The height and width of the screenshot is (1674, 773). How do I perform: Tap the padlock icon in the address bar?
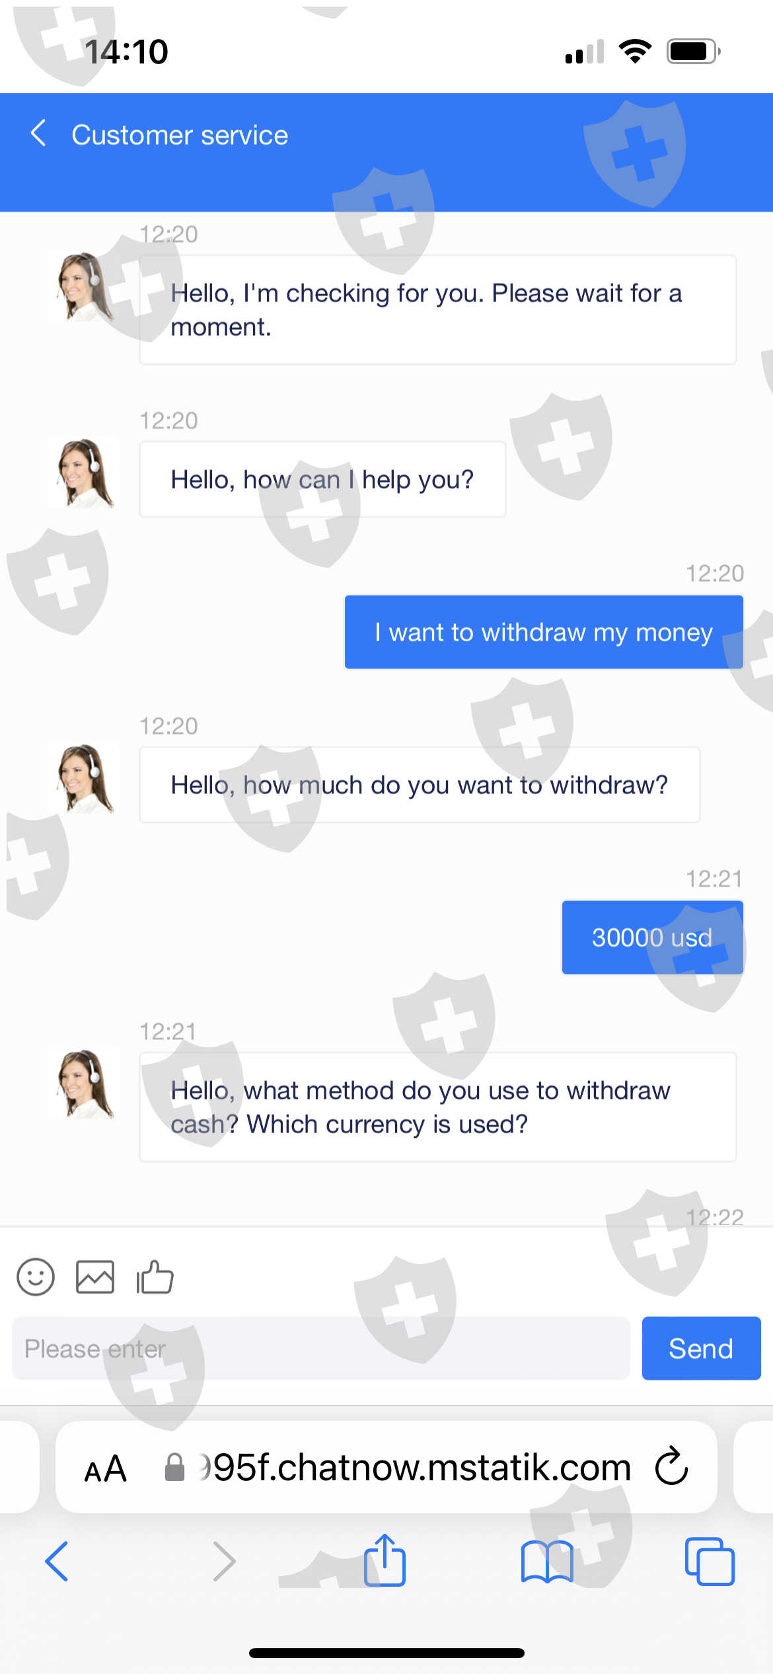(x=174, y=1468)
